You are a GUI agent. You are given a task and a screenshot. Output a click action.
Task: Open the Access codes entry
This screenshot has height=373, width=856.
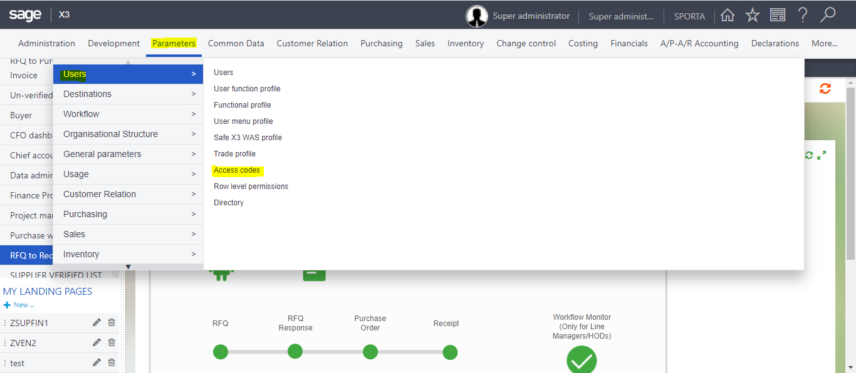(237, 170)
